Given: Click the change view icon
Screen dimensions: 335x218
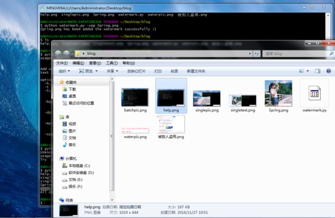Looking at the screenshot, I should coord(301,71).
